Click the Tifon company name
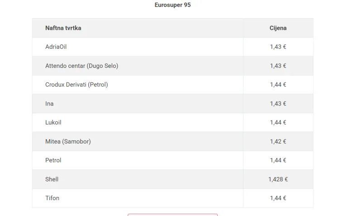 click(x=52, y=198)
